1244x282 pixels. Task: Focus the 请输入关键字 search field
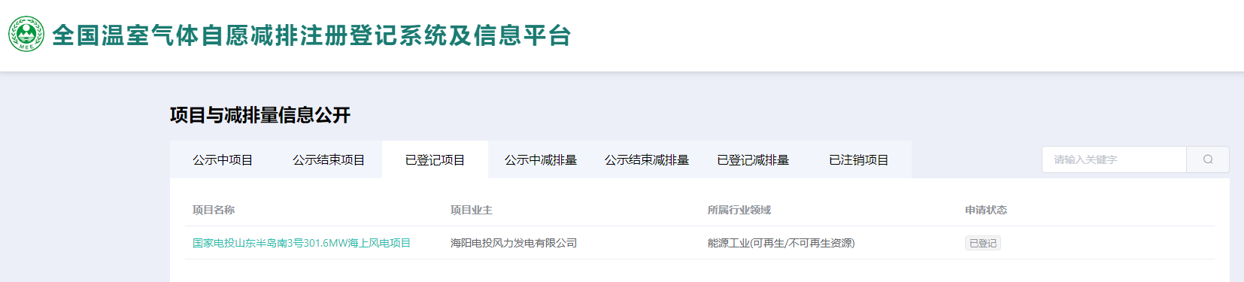tap(1114, 159)
